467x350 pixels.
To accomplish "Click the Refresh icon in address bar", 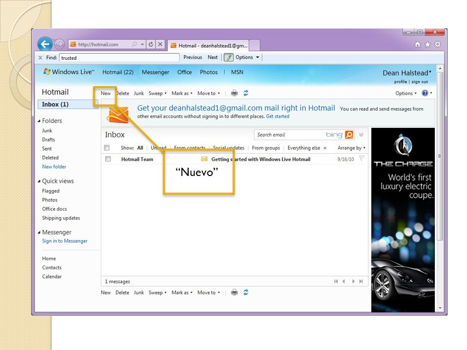I will tap(151, 44).
